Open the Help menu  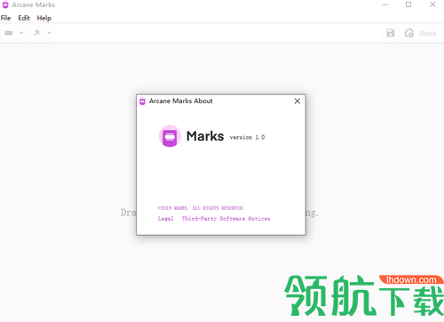[x=44, y=18]
